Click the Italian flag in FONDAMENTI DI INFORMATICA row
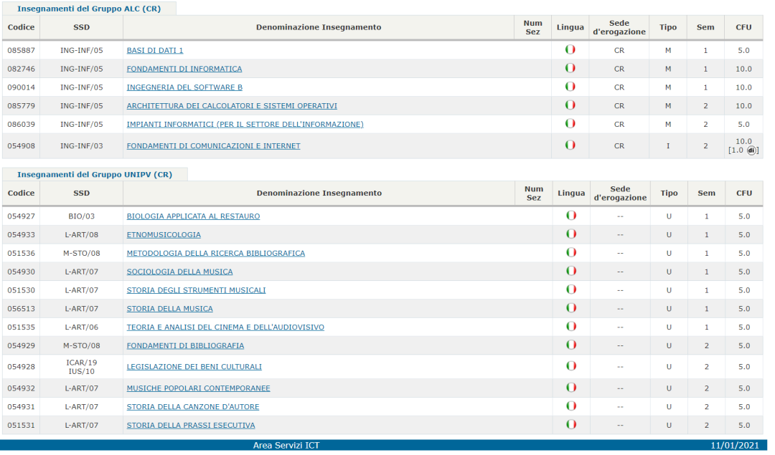 (570, 68)
